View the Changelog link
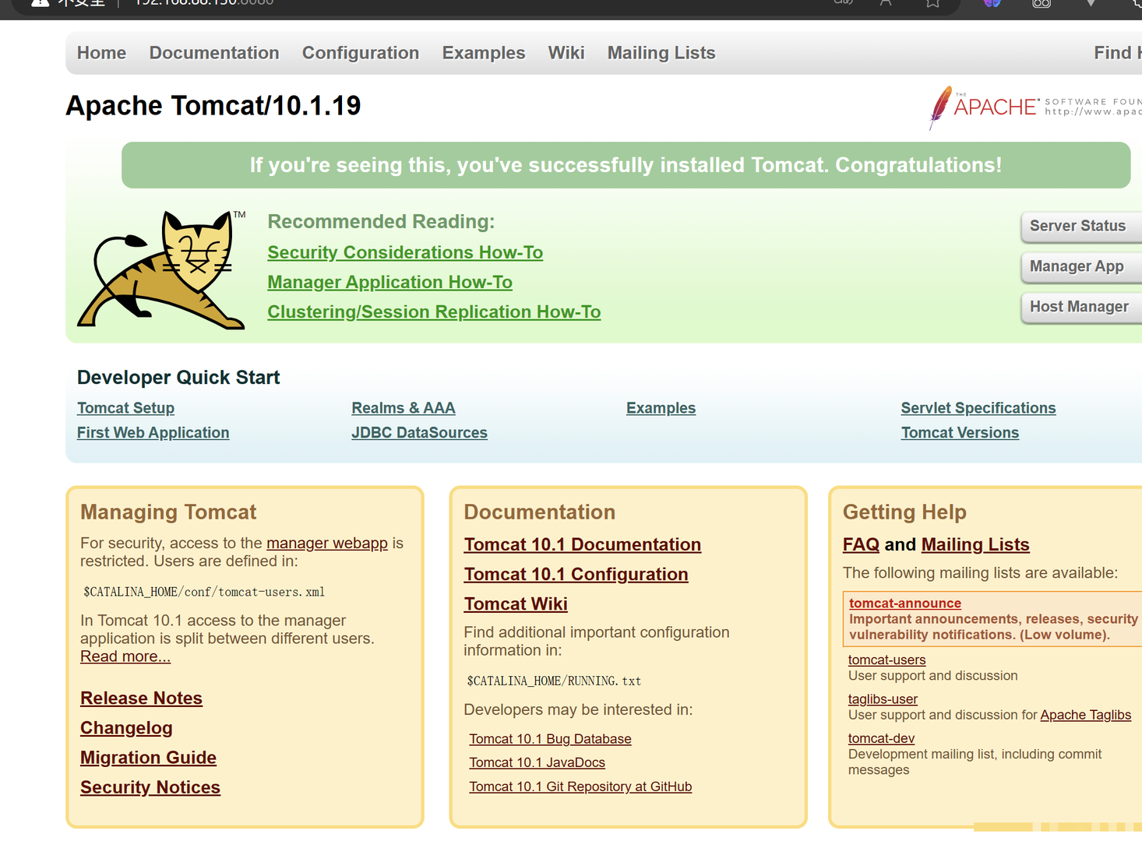1142x841 pixels. (x=126, y=728)
